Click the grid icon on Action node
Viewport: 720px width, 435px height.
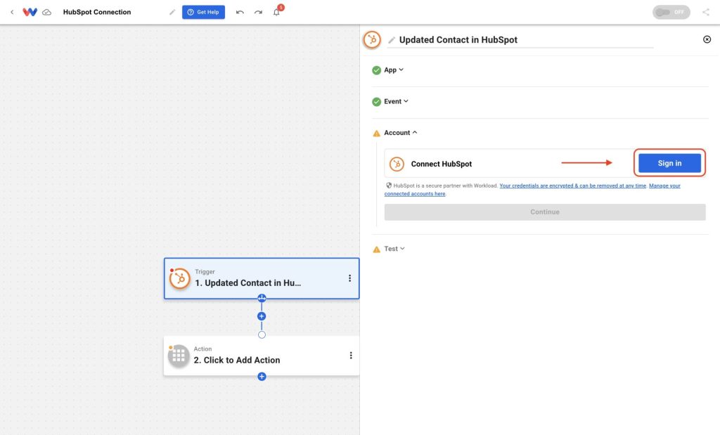tap(179, 356)
